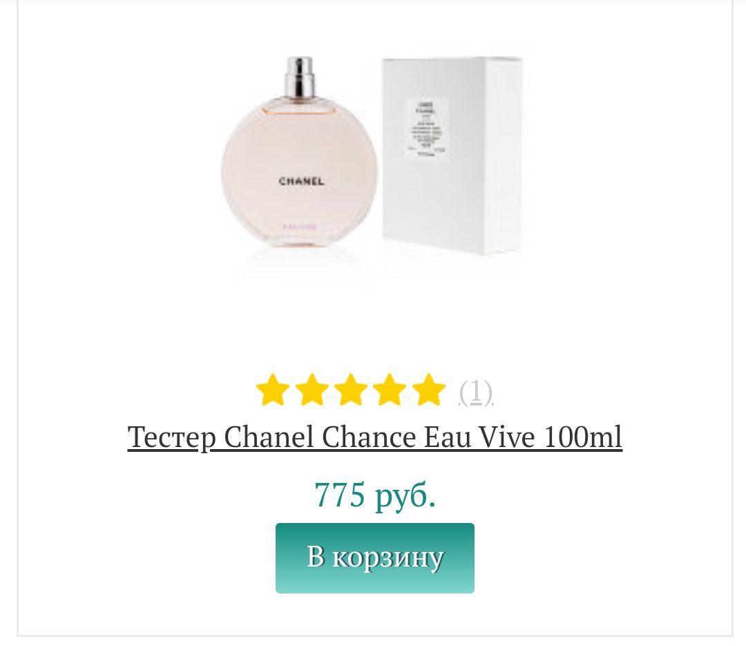The width and height of the screenshot is (746, 646).
Task: Add the item with В корзину button
Action: (x=375, y=558)
